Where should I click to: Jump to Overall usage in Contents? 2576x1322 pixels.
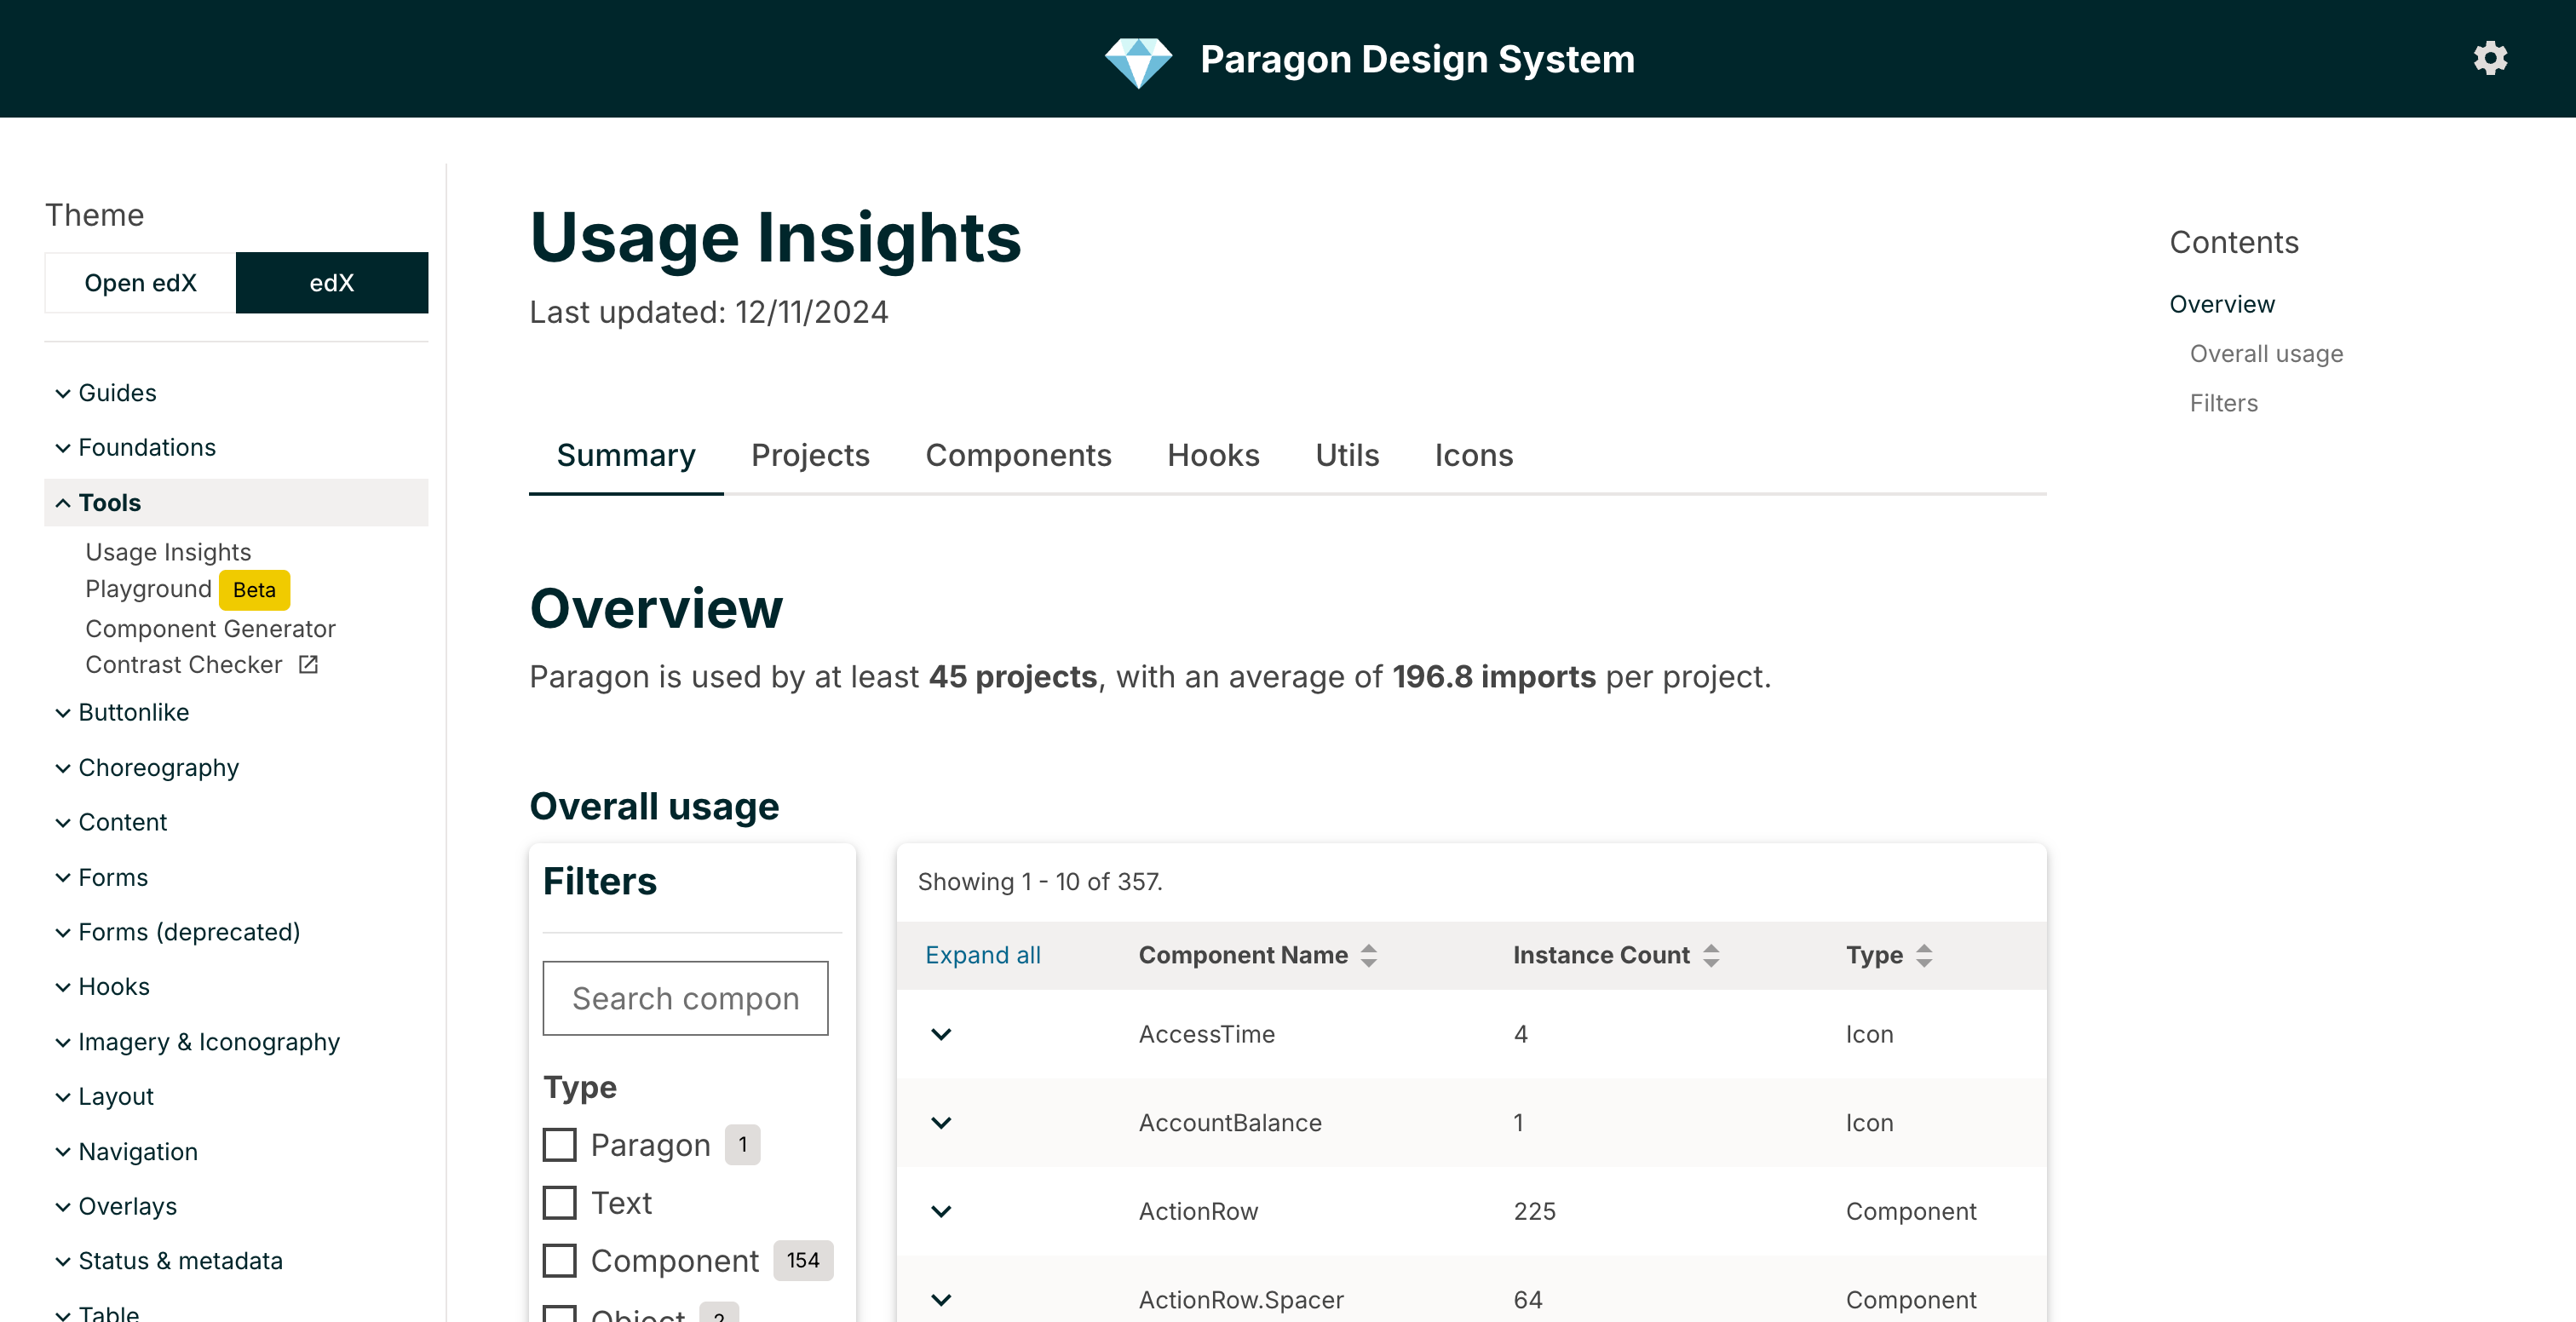click(x=2266, y=354)
